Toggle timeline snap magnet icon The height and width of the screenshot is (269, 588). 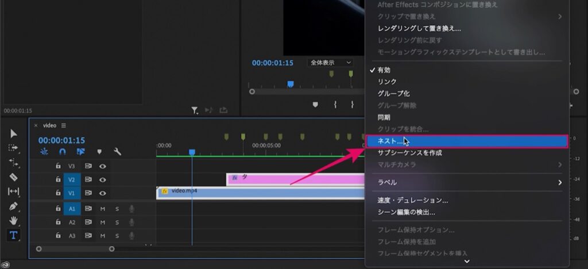(63, 152)
